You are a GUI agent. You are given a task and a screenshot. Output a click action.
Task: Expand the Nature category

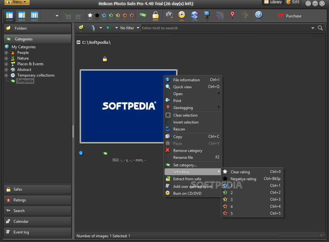click(6, 58)
